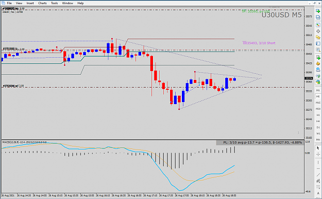The image size is (322, 199).
Task: Toggle AutoTrading icon above the M1 button
Action: [x=318, y=82]
